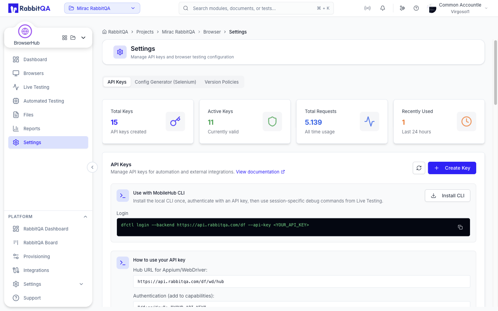The width and height of the screenshot is (498, 311).
Task: Open the customization icon in the header
Action: coord(402,8)
